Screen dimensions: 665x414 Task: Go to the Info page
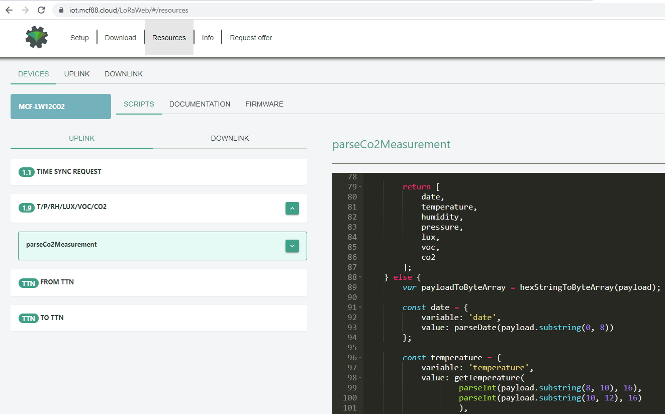[208, 38]
